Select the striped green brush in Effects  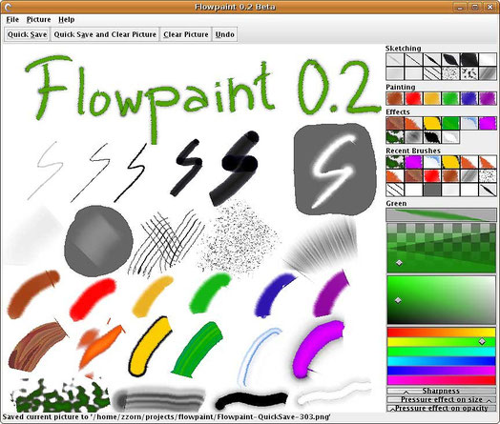(x=450, y=124)
